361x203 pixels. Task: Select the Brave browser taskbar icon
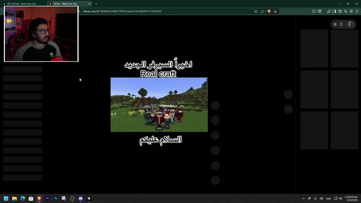tap(39, 198)
